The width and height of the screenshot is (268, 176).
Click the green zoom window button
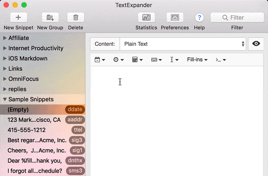tap(24, 5)
